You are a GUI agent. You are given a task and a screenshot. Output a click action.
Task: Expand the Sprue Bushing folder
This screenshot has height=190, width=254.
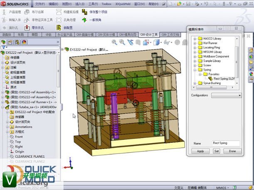tap(195, 83)
